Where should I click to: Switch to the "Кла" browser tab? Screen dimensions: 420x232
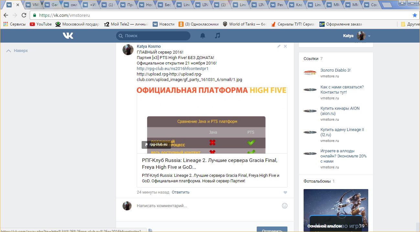[296, 5]
